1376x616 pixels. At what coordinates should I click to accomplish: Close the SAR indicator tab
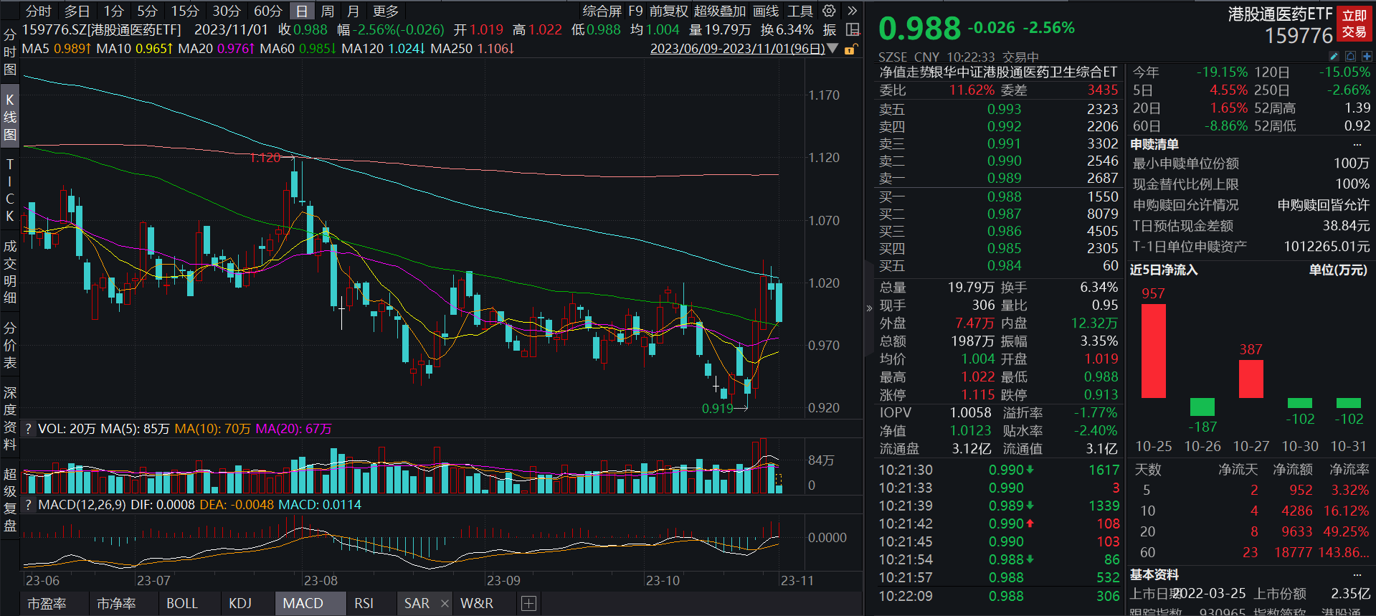click(x=445, y=604)
